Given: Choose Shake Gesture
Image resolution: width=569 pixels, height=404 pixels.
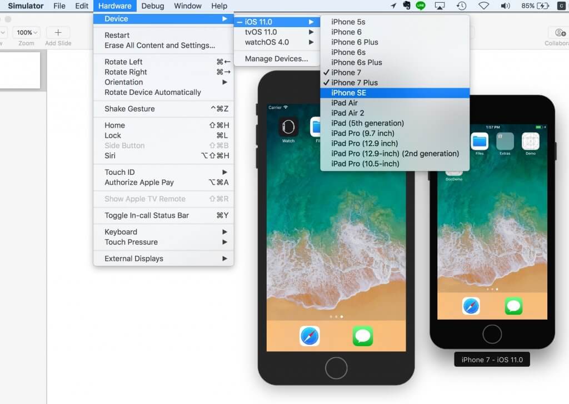Looking at the screenshot, I should (x=163, y=109).
